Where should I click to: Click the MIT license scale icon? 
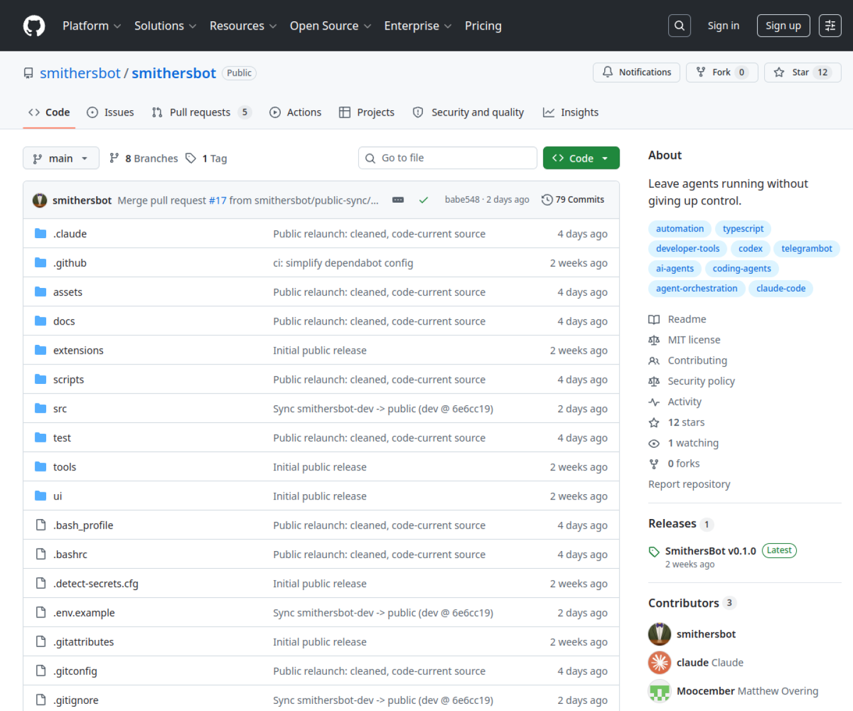coord(654,340)
